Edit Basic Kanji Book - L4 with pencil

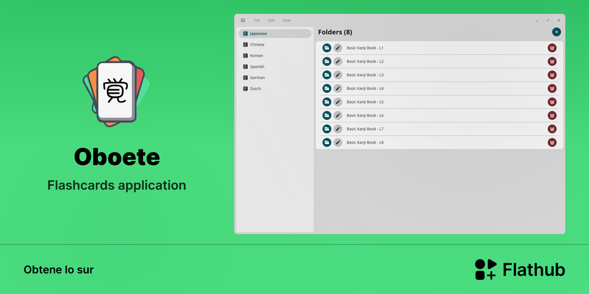(338, 88)
